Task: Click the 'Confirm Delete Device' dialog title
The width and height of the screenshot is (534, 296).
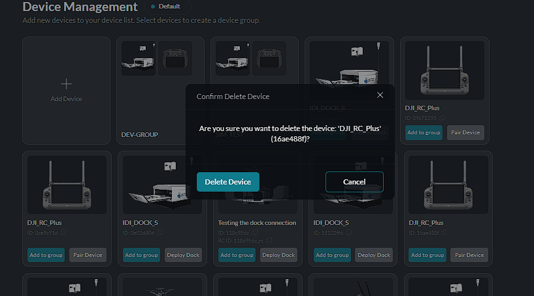Action: pyautogui.click(x=233, y=96)
